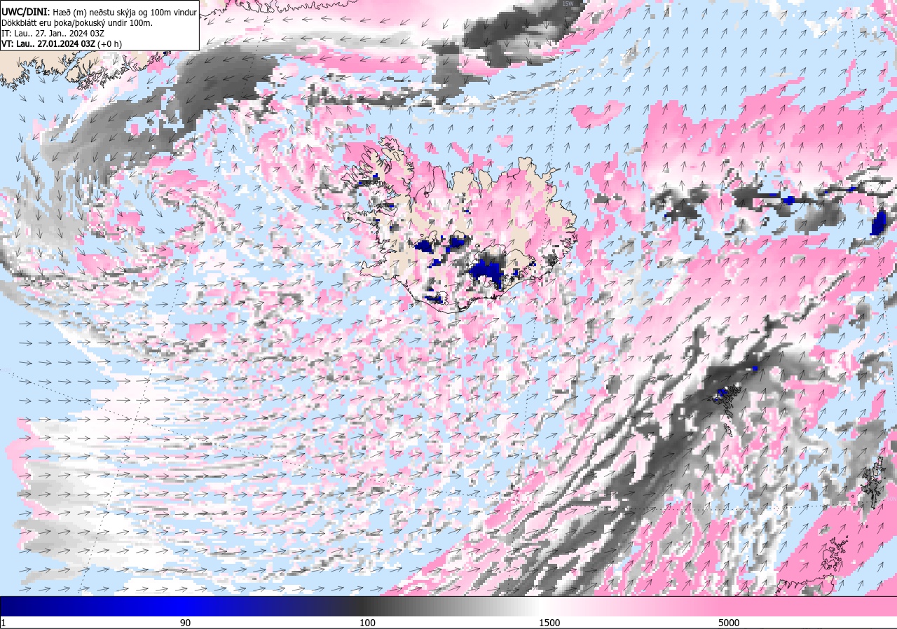Click the 'IT: Lau.. 27. Jan.. 2024 03Z' line
The height and width of the screenshot is (629, 897).
53,34
